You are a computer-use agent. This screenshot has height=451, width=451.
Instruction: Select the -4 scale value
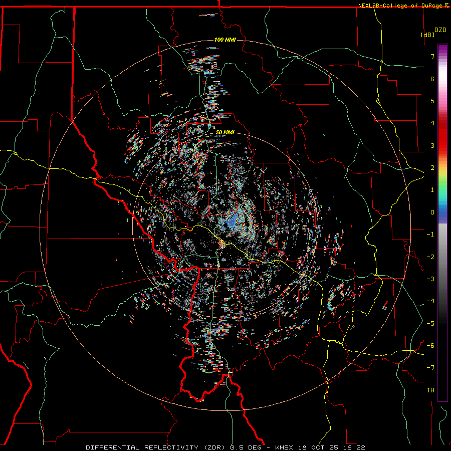[430, 301]
